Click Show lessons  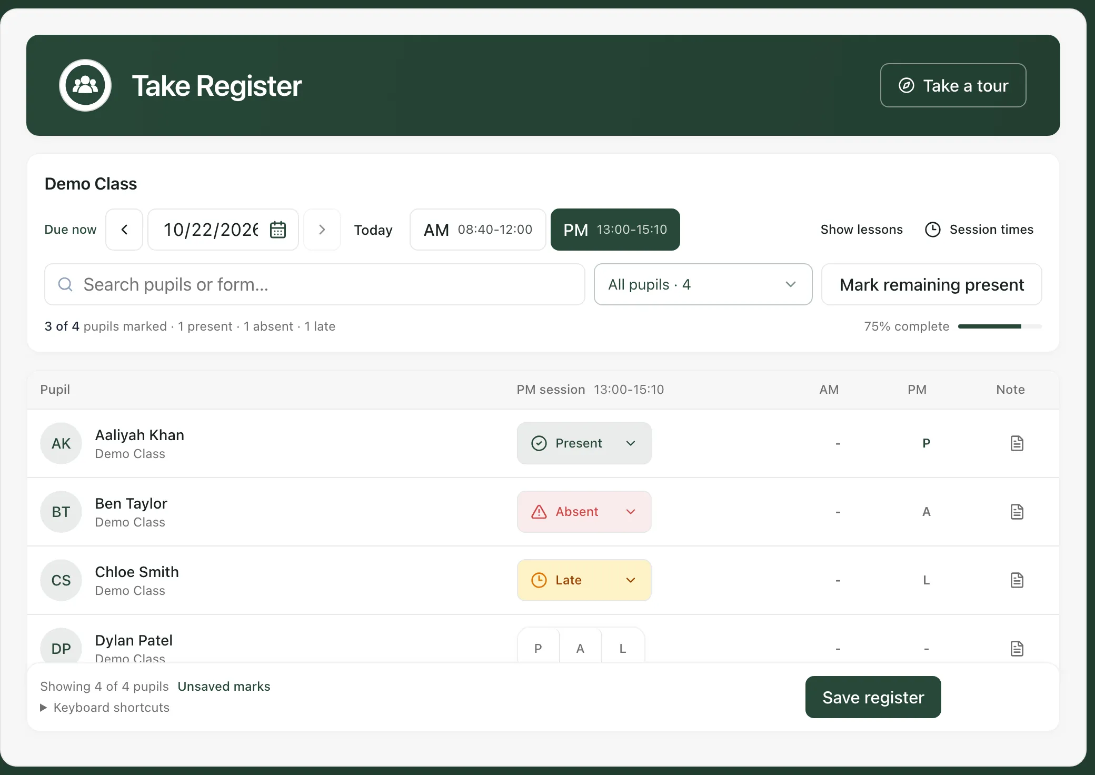tap(861, 230)
